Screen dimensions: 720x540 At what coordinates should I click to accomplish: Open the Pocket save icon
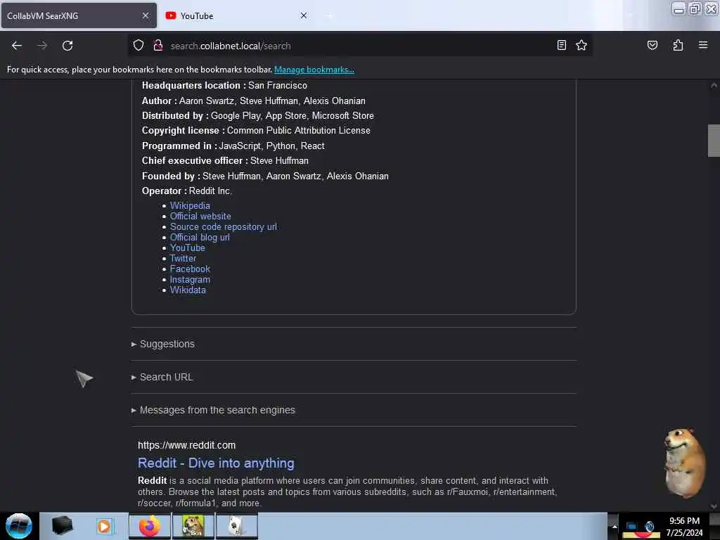click(652, 45)
